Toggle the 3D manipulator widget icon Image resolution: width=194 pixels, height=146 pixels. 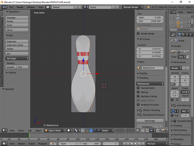pyautogui.click(x=87, y=131)
